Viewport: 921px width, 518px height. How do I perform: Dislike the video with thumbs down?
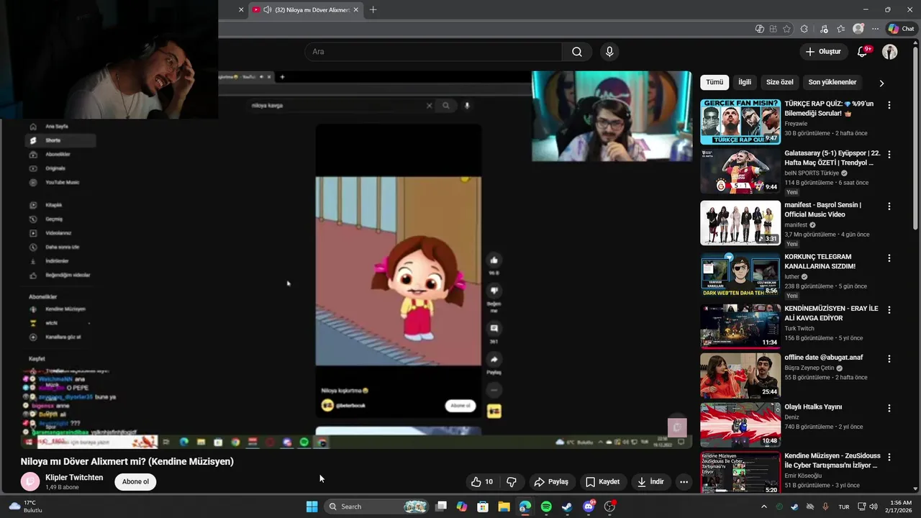(x=512, y=482)
